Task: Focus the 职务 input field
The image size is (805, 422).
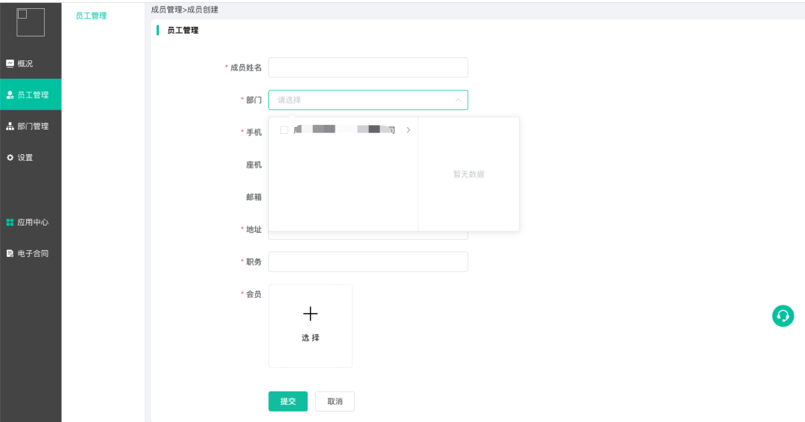Action: click(368, 262)
